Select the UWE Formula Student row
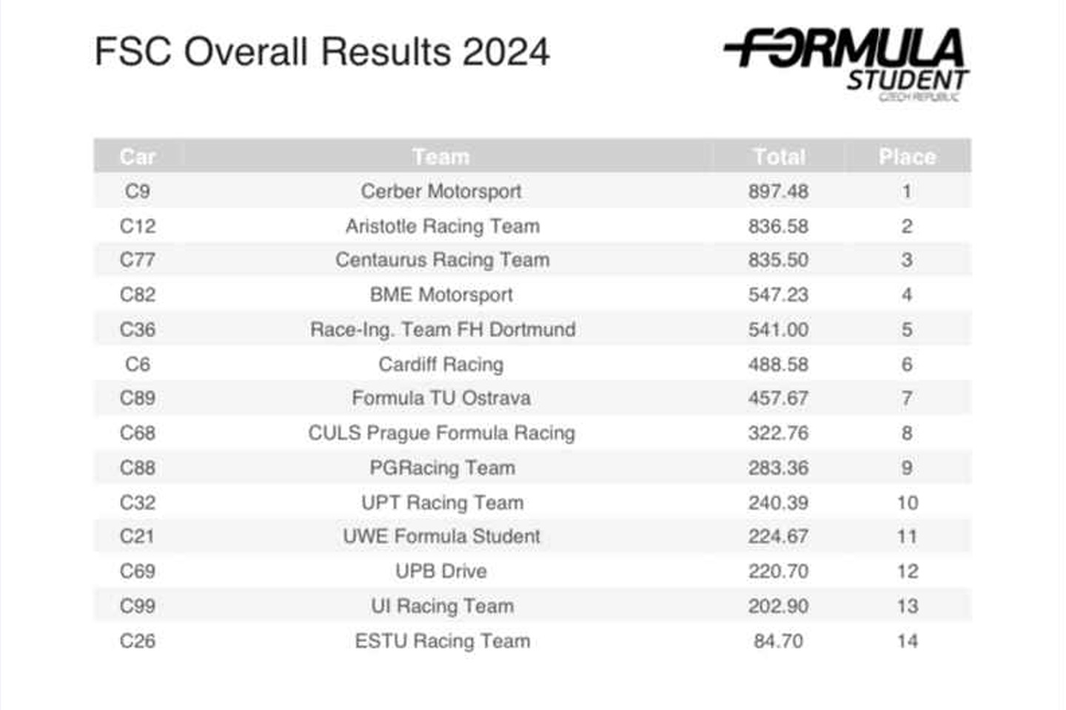 point(441,537)
